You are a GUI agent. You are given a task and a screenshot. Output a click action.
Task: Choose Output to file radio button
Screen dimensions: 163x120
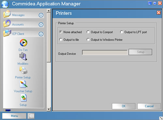(61, 40)
